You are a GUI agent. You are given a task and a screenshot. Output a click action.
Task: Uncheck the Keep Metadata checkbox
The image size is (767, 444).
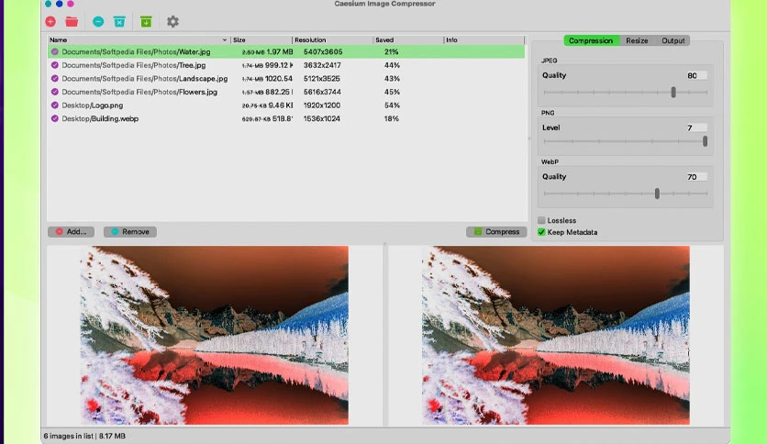coord(541,232)
